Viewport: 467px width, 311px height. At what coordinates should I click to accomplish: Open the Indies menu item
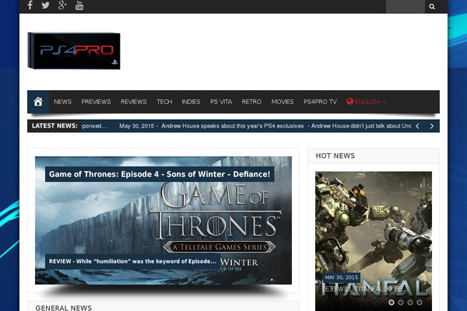point(191,102)
